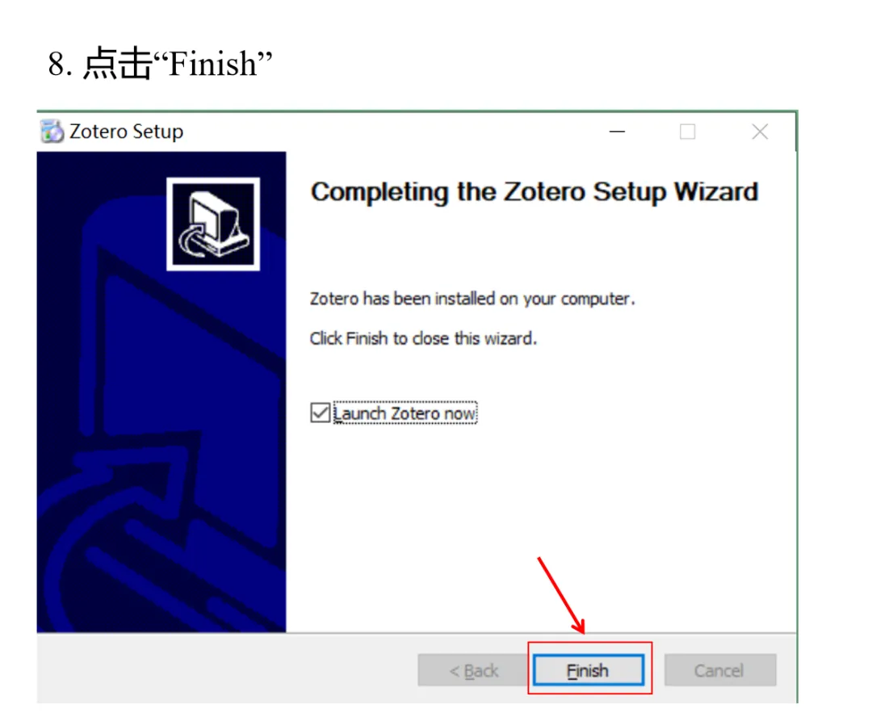Screen dimensions: 872x721
Task: Click the Finish button
Action: click(x=589, y=670)
